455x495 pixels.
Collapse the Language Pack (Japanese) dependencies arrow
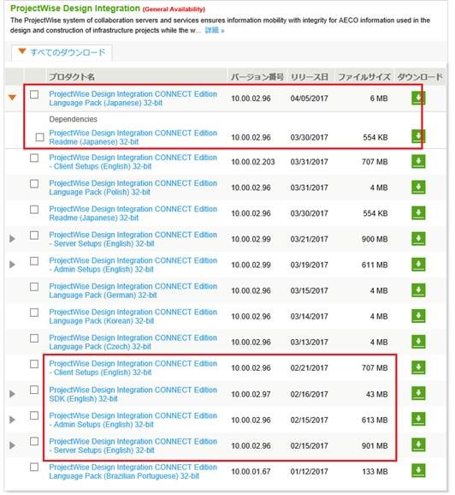(x=12, y=98)
